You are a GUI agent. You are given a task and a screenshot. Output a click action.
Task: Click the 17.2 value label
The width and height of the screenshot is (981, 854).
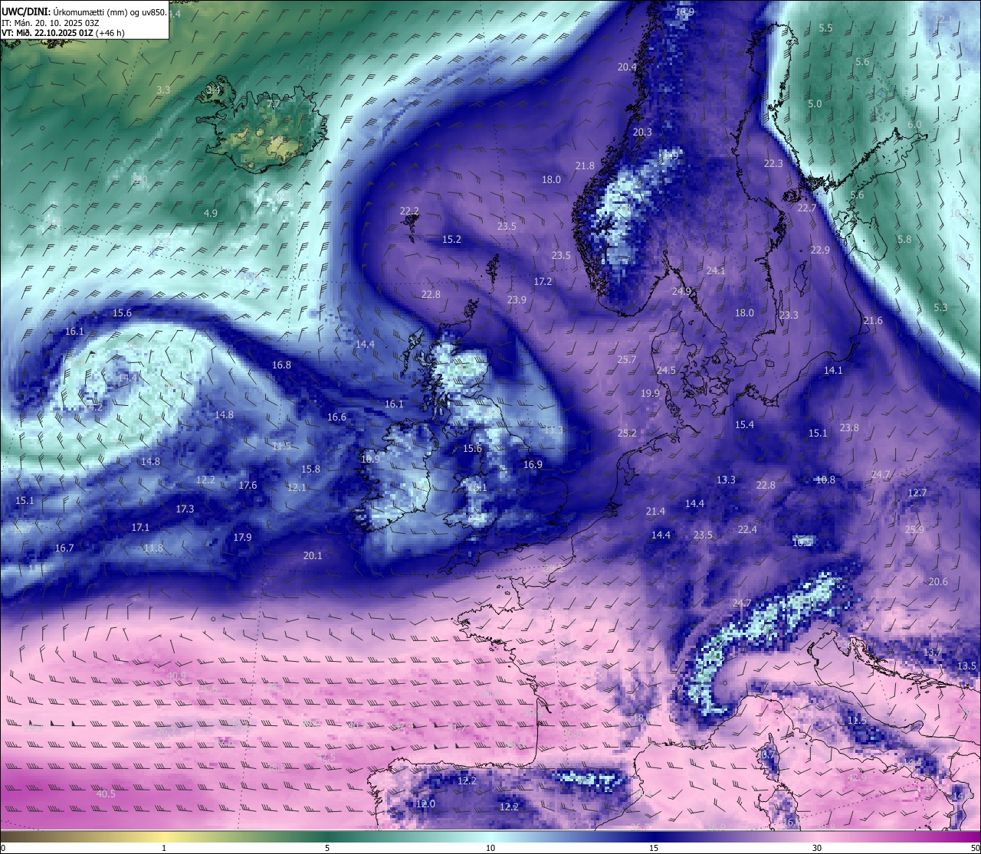point(543,282)
